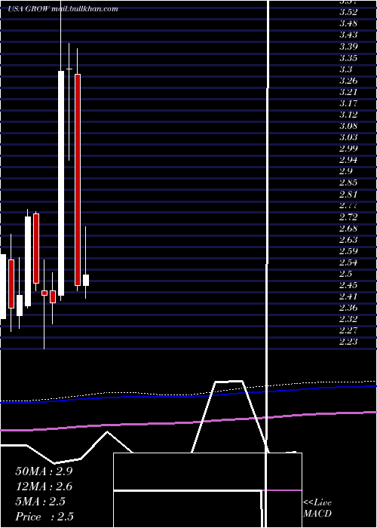
Task: Click the 2.81 price axis label
Action: pos(348,195)
